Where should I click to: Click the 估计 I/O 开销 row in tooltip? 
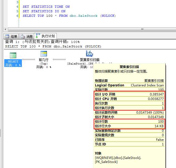point(129,94)
